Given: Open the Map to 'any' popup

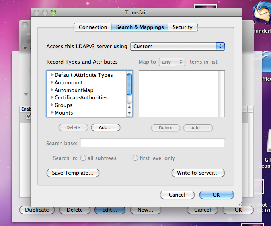Looking at the screenshot, I should [x=172, y=62].
